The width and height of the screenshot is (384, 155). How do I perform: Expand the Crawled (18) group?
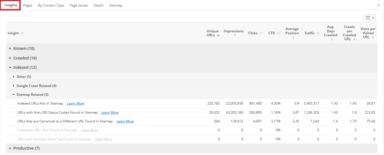pos(10,58)
